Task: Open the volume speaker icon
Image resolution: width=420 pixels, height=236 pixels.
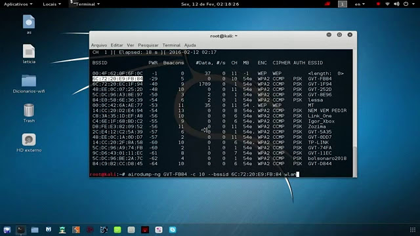Action: click(x=396, y=4)
